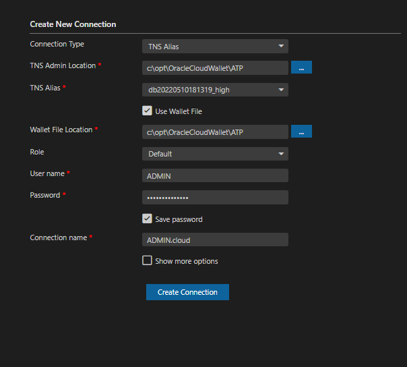Click the Create Connection button
This screenshot has height=367, width=407.
pos(188,292)
